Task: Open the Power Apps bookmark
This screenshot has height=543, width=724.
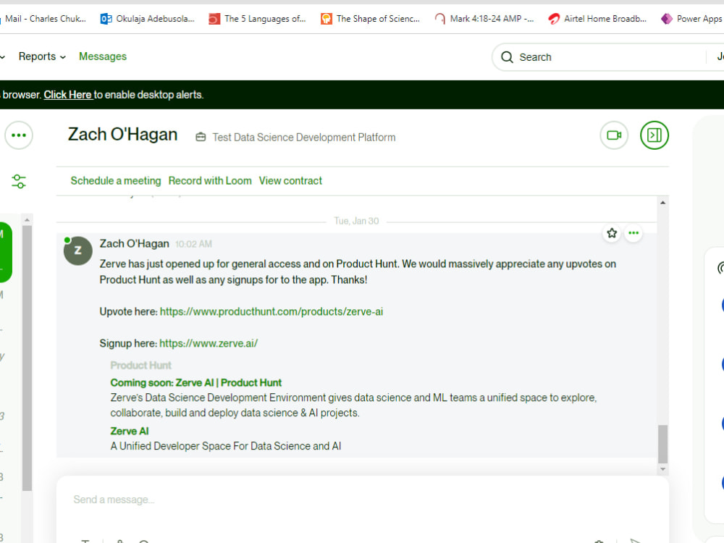Action: 691,19
